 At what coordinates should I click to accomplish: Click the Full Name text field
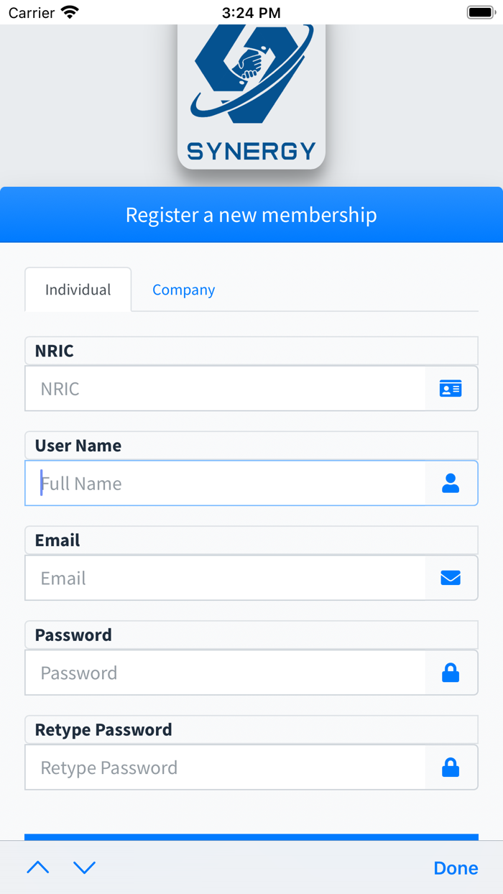pos(216,483)
